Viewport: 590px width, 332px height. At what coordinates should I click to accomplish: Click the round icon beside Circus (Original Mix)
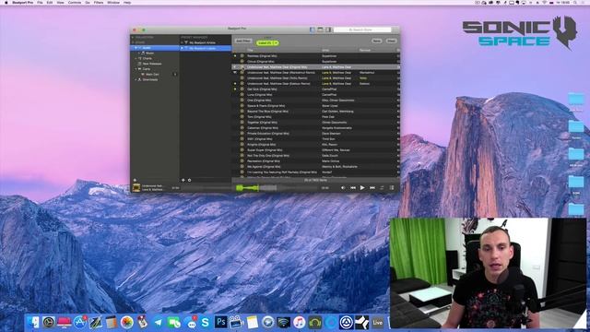pos(242,62)
